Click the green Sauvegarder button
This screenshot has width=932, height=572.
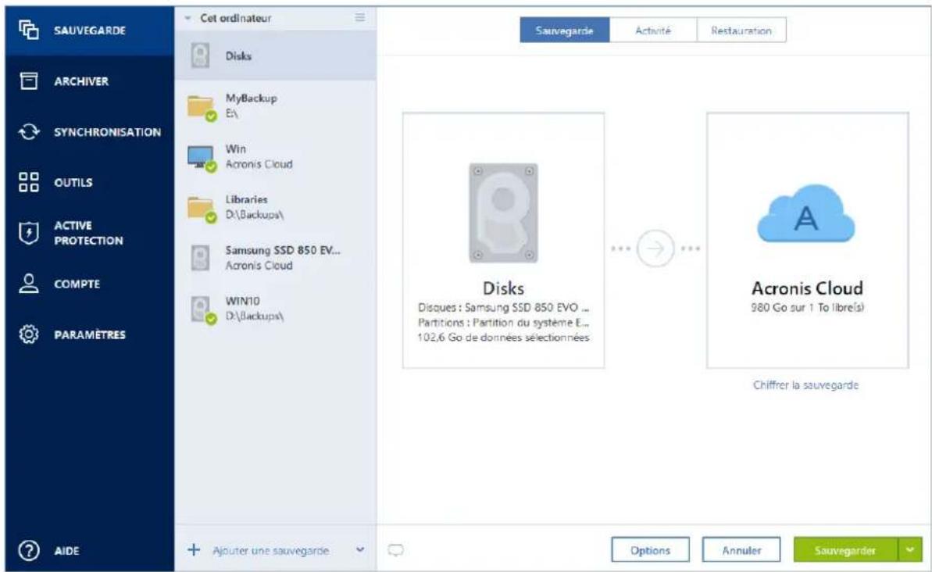845,550
